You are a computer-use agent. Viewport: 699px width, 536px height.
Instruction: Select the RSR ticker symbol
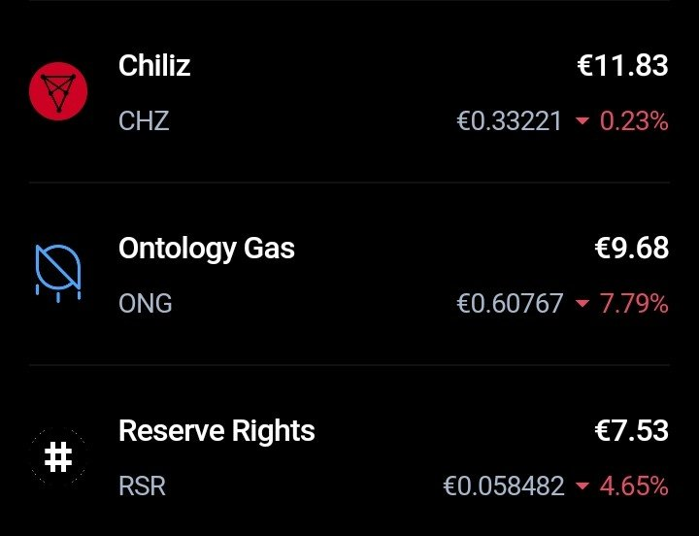click(x=142, y=486)
